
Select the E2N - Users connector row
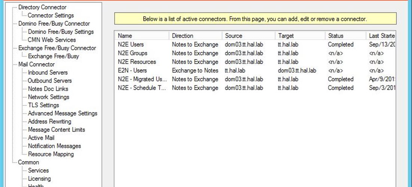tap(132, 70)
